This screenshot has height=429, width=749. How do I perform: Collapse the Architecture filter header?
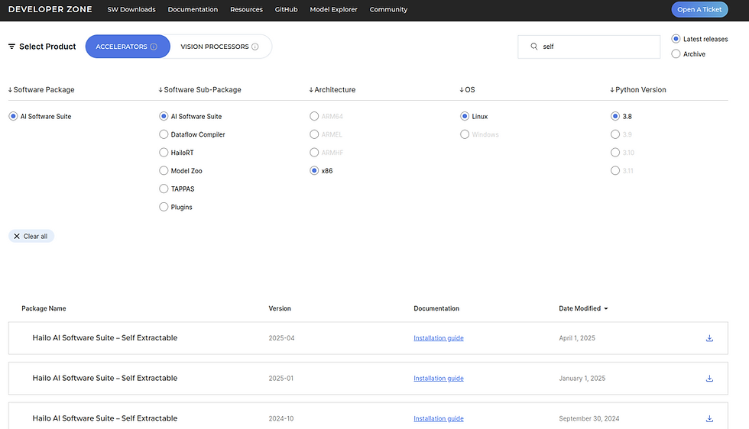click(x=332, y=90)
